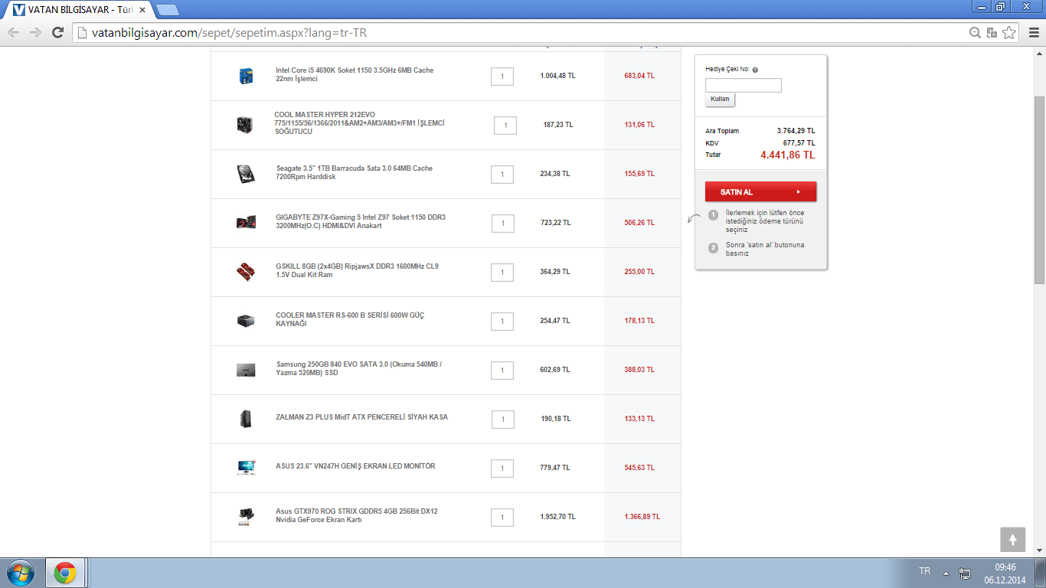
Task: Click quantity field for GIGABYTE Z97X-Gaming 5
Action: pos(503,224)
